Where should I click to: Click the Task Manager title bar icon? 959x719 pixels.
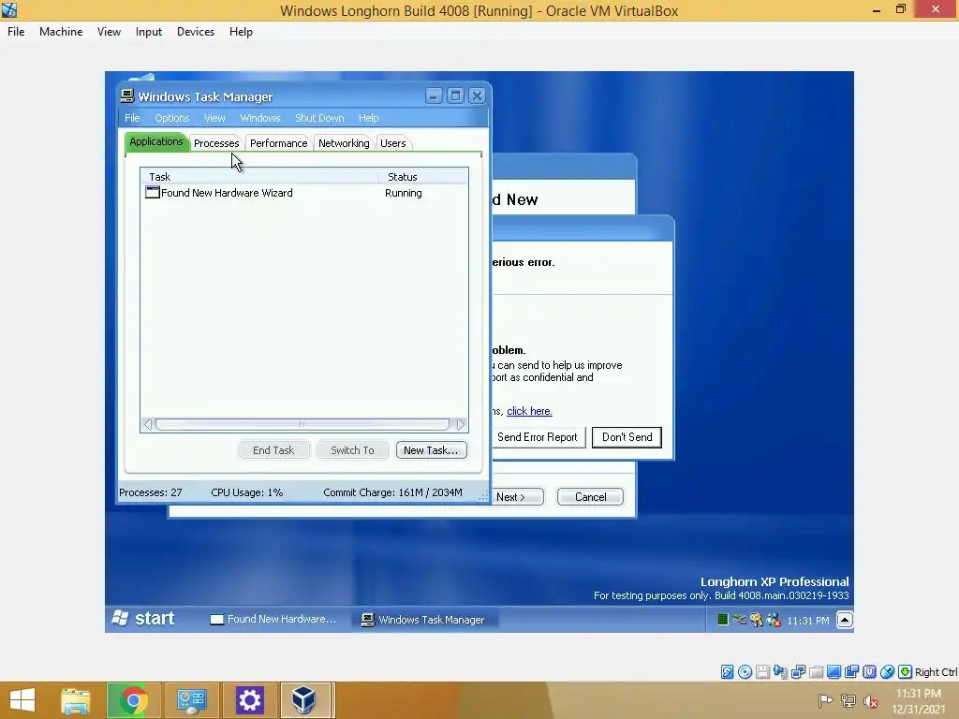tap(127, 96)
